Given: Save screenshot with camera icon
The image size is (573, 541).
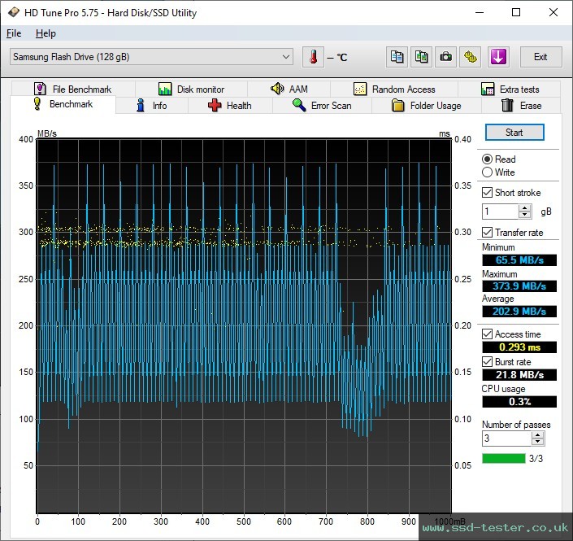Looking at the screenshot, I should coord(445,57).
